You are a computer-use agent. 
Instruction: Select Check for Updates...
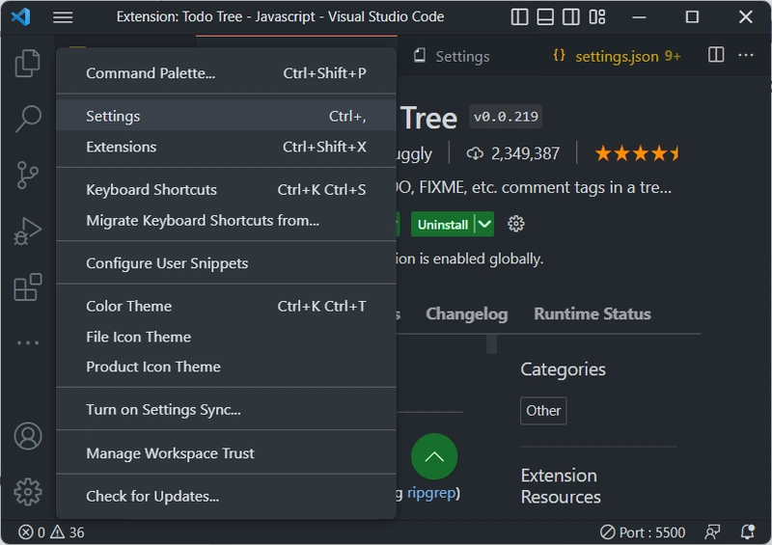(226, 496)
